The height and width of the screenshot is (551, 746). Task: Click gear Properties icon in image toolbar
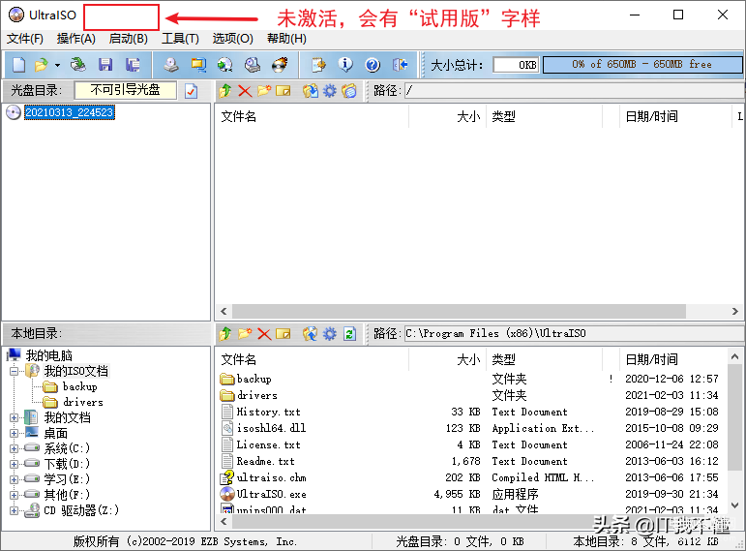tap(330, 90)
